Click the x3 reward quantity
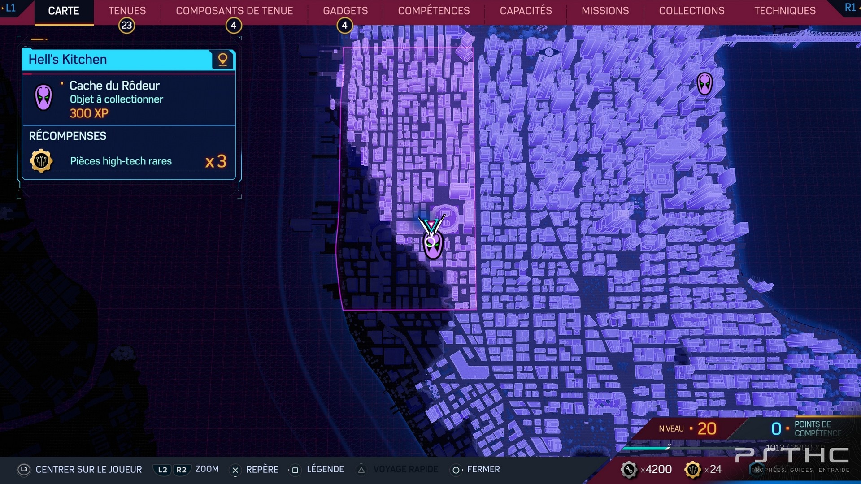This screenshot has width=861, height=484. 216,161
